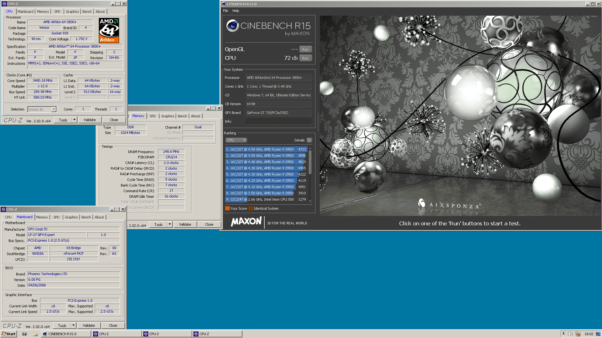602x338 pixels.
Task: Switch to the CINEBENCH R15.0 taskbar button
Action: tap(66, 334)
